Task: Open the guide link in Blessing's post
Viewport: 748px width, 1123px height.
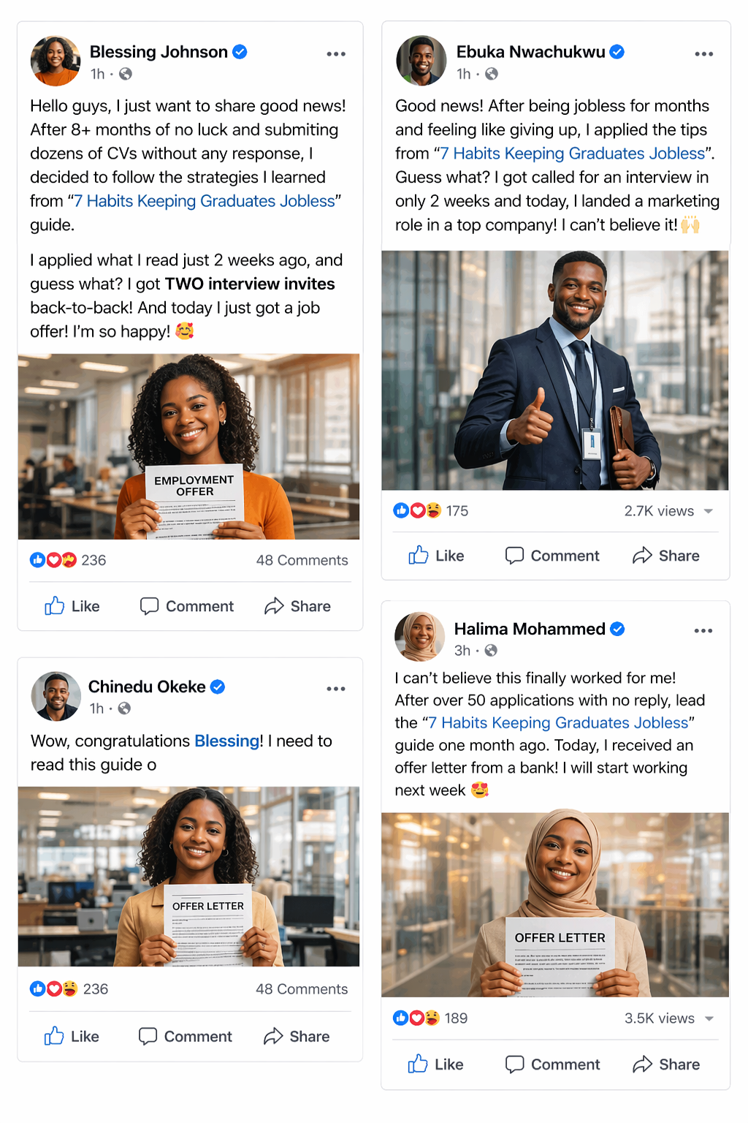Action: [x=205, y=201]
